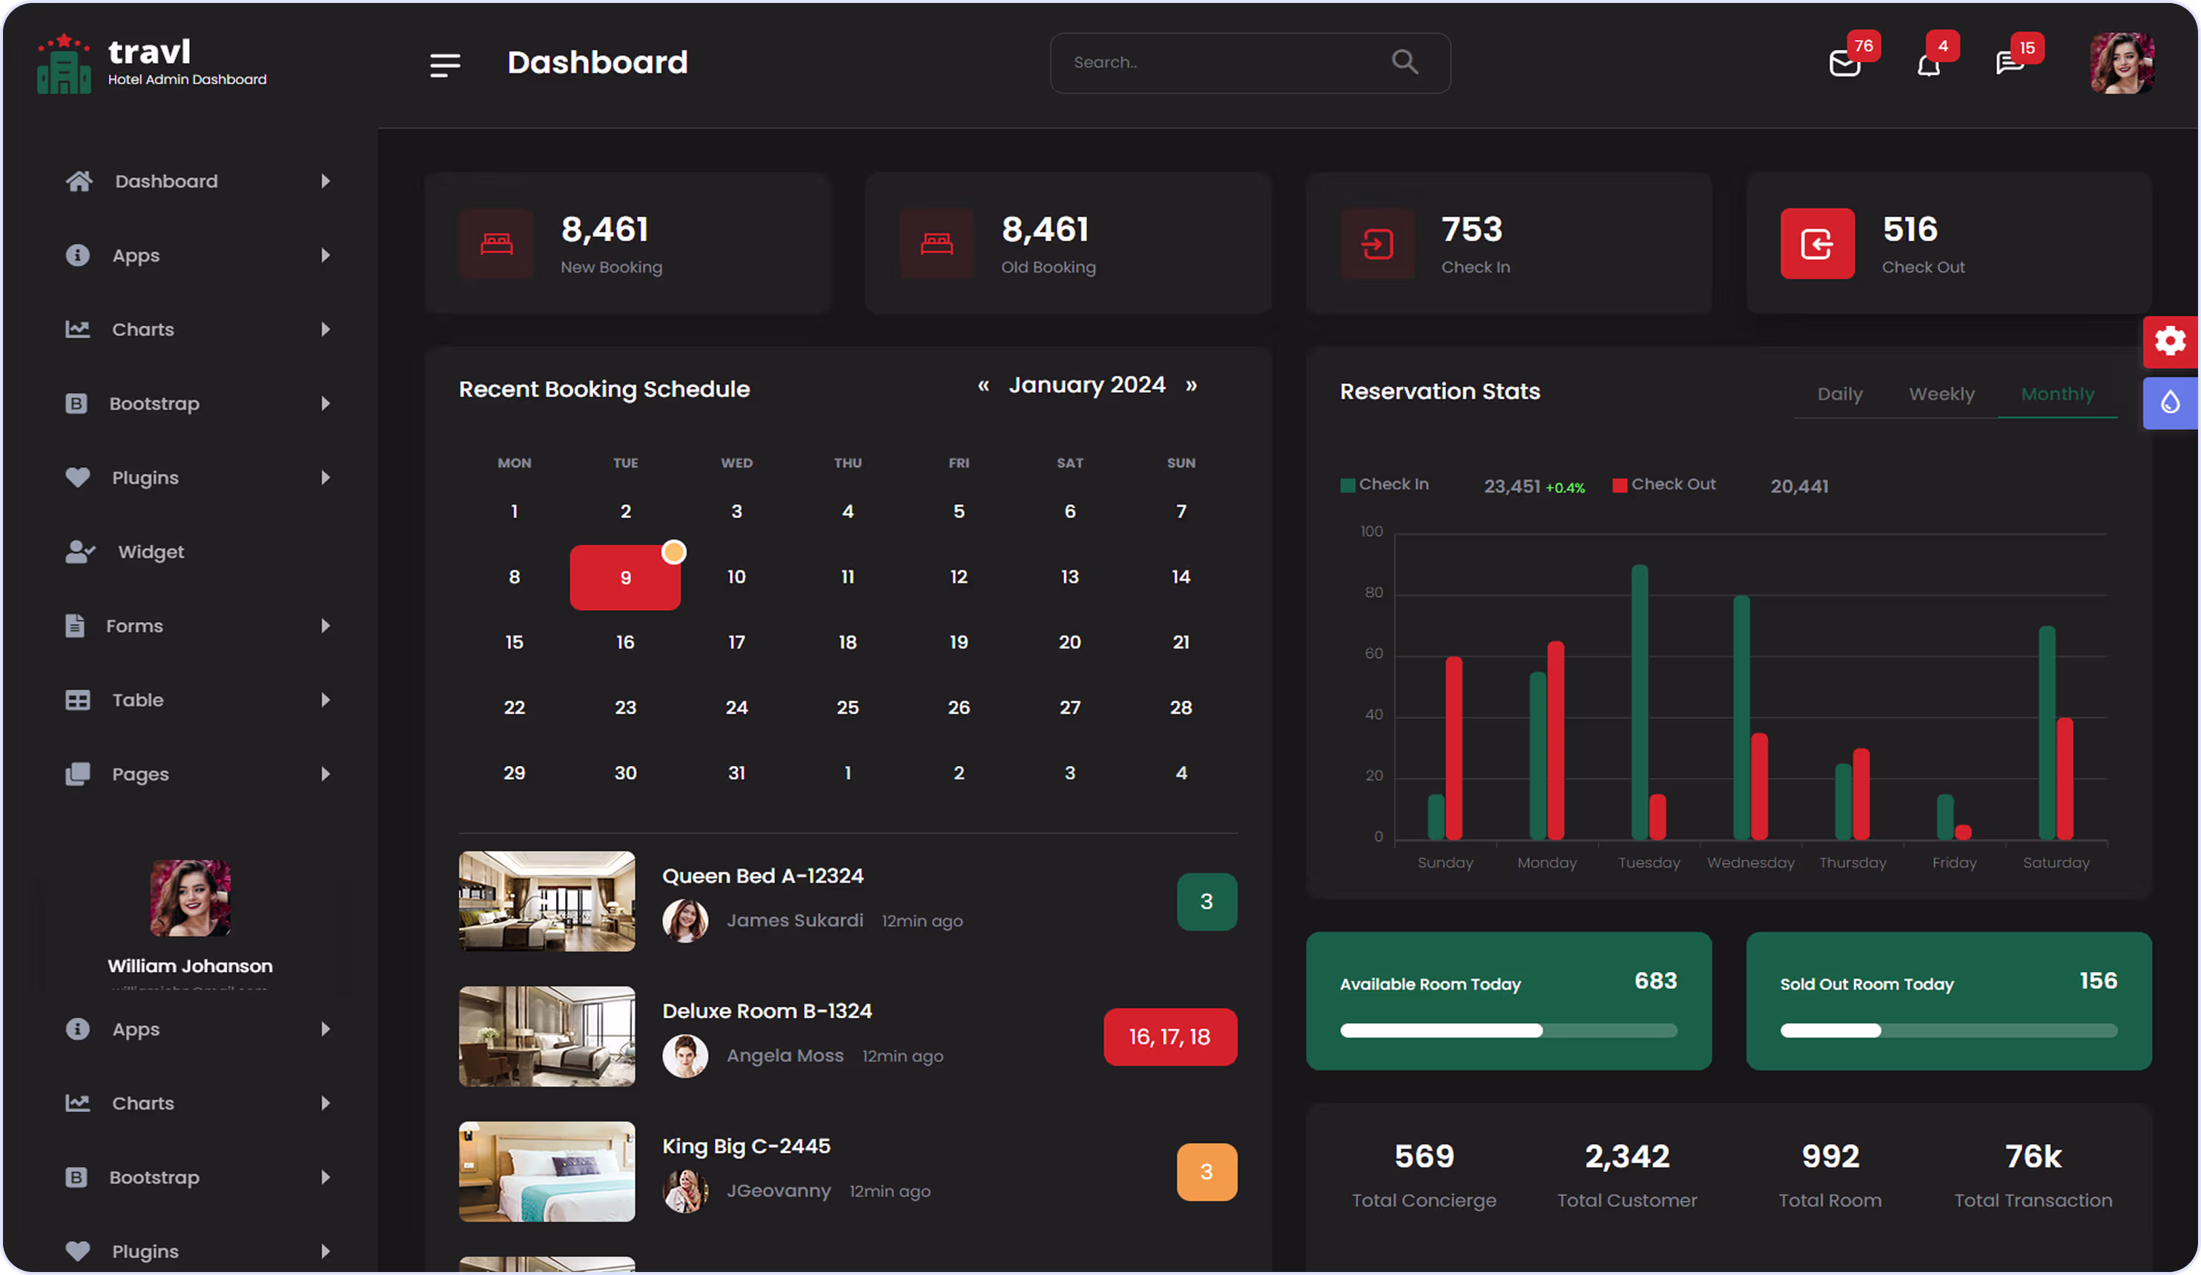Click King Big C-2445 booking title
The height and width of the screenshot is (1275, 2201).
pyautogui.click(x=746, y=1147)
